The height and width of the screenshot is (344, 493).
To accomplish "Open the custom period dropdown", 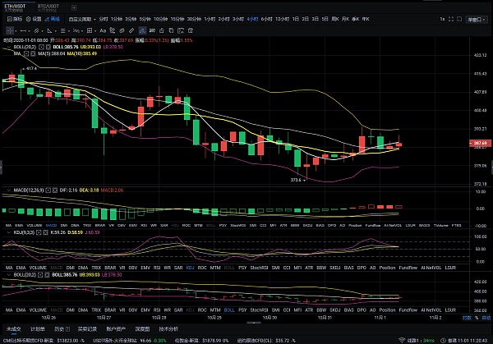I will pyautogui.click(x=82, y=20).
